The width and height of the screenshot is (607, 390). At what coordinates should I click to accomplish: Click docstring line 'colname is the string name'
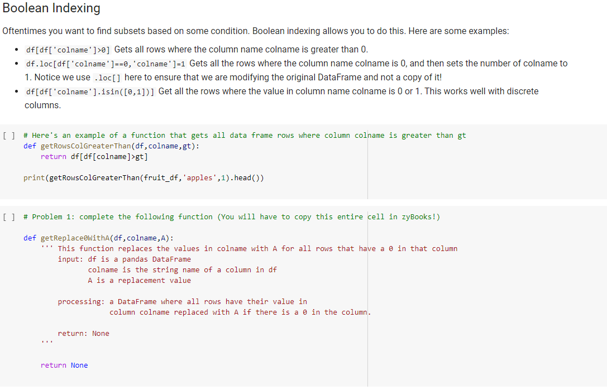click(183, 269)
